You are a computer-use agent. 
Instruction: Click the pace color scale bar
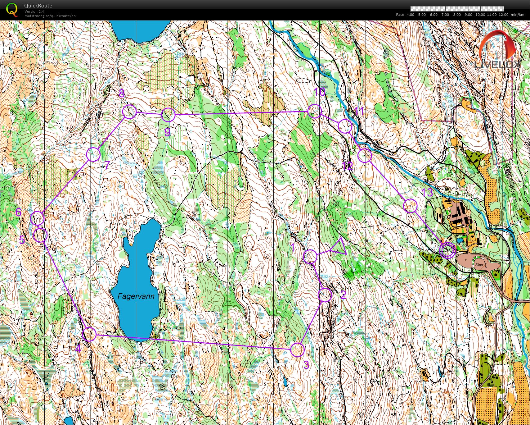[457, 9]
